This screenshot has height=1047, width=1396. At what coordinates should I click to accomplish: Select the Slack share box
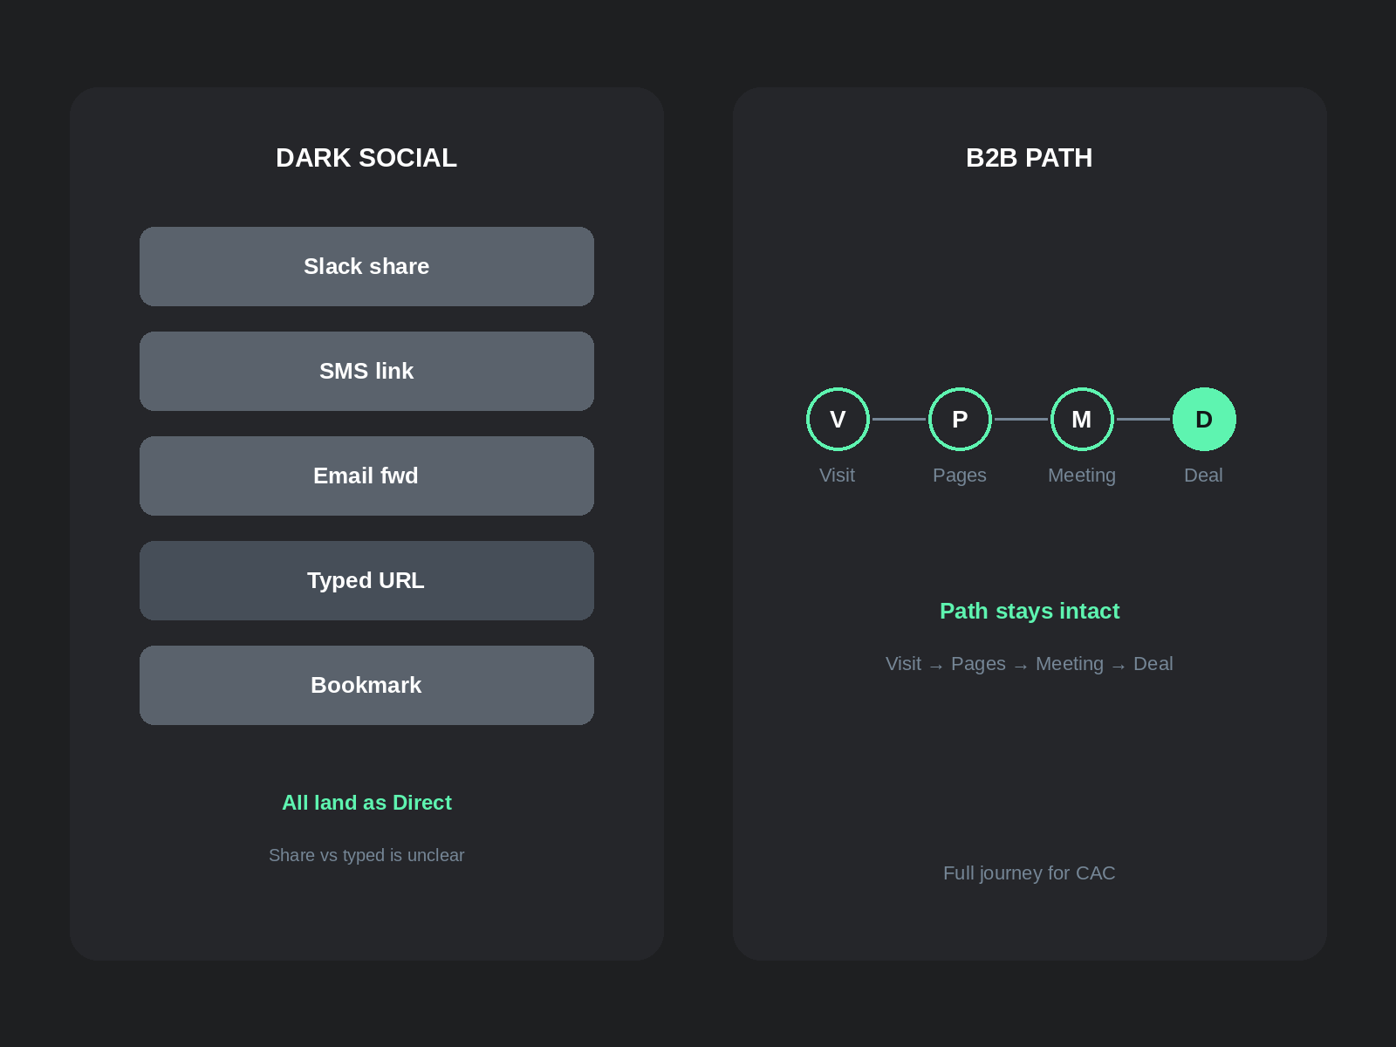(x=366, y=266)
